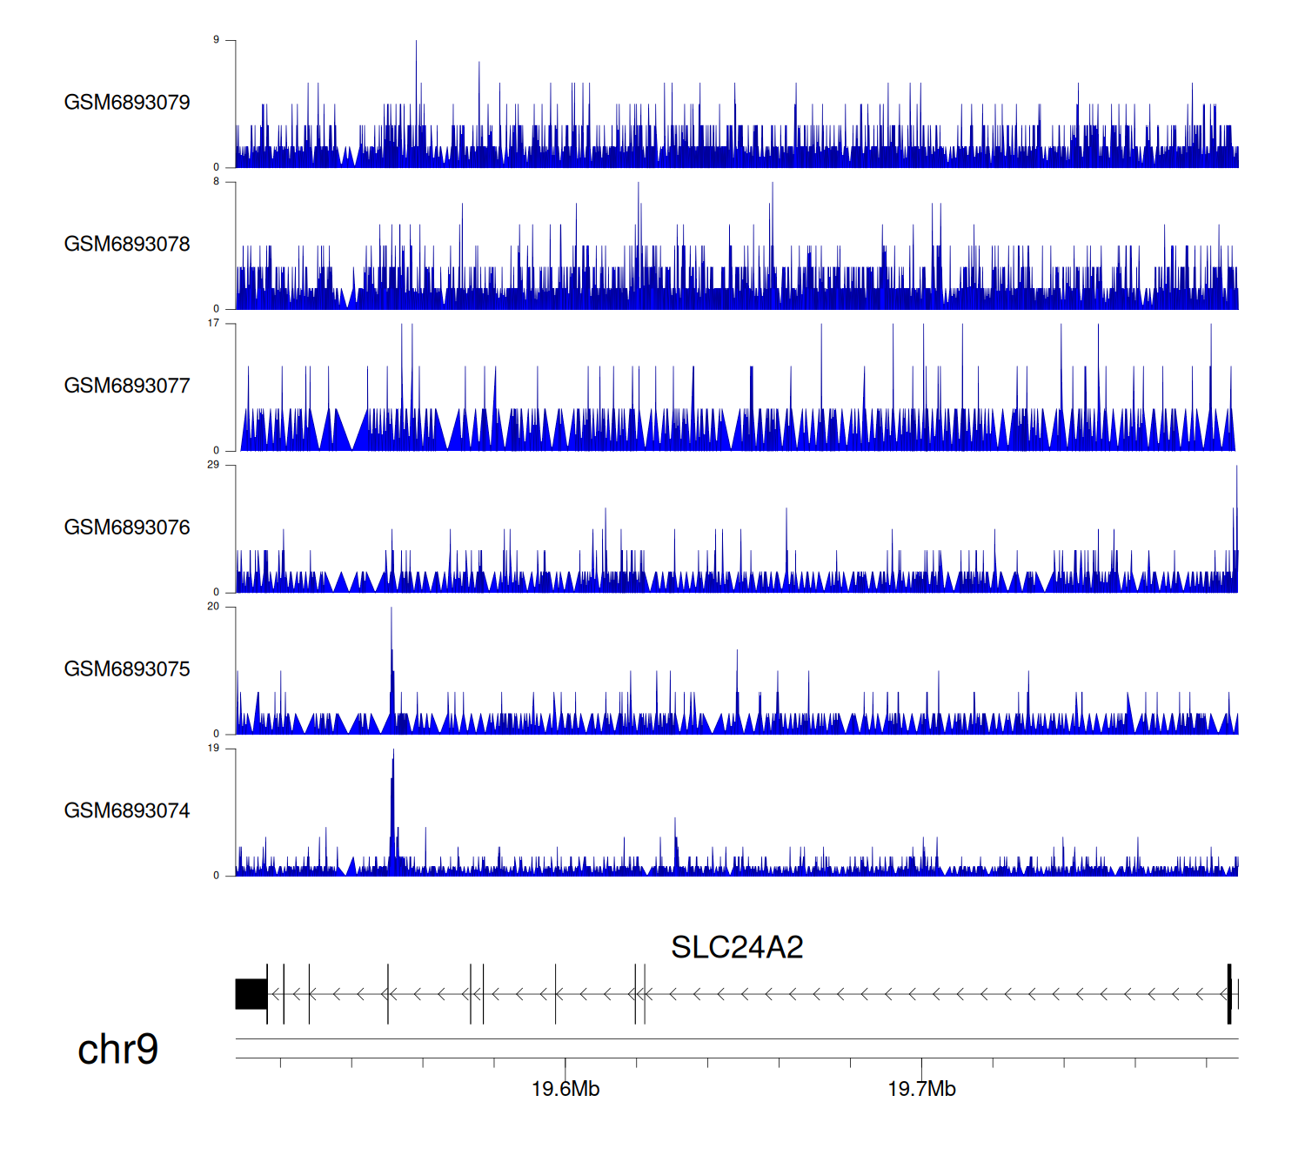Click the y-axis maximum value 17

coord(213,323)
